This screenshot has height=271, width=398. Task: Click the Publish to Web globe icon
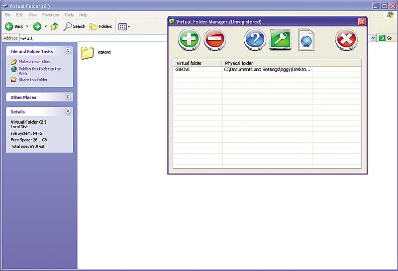click(14, 69)
